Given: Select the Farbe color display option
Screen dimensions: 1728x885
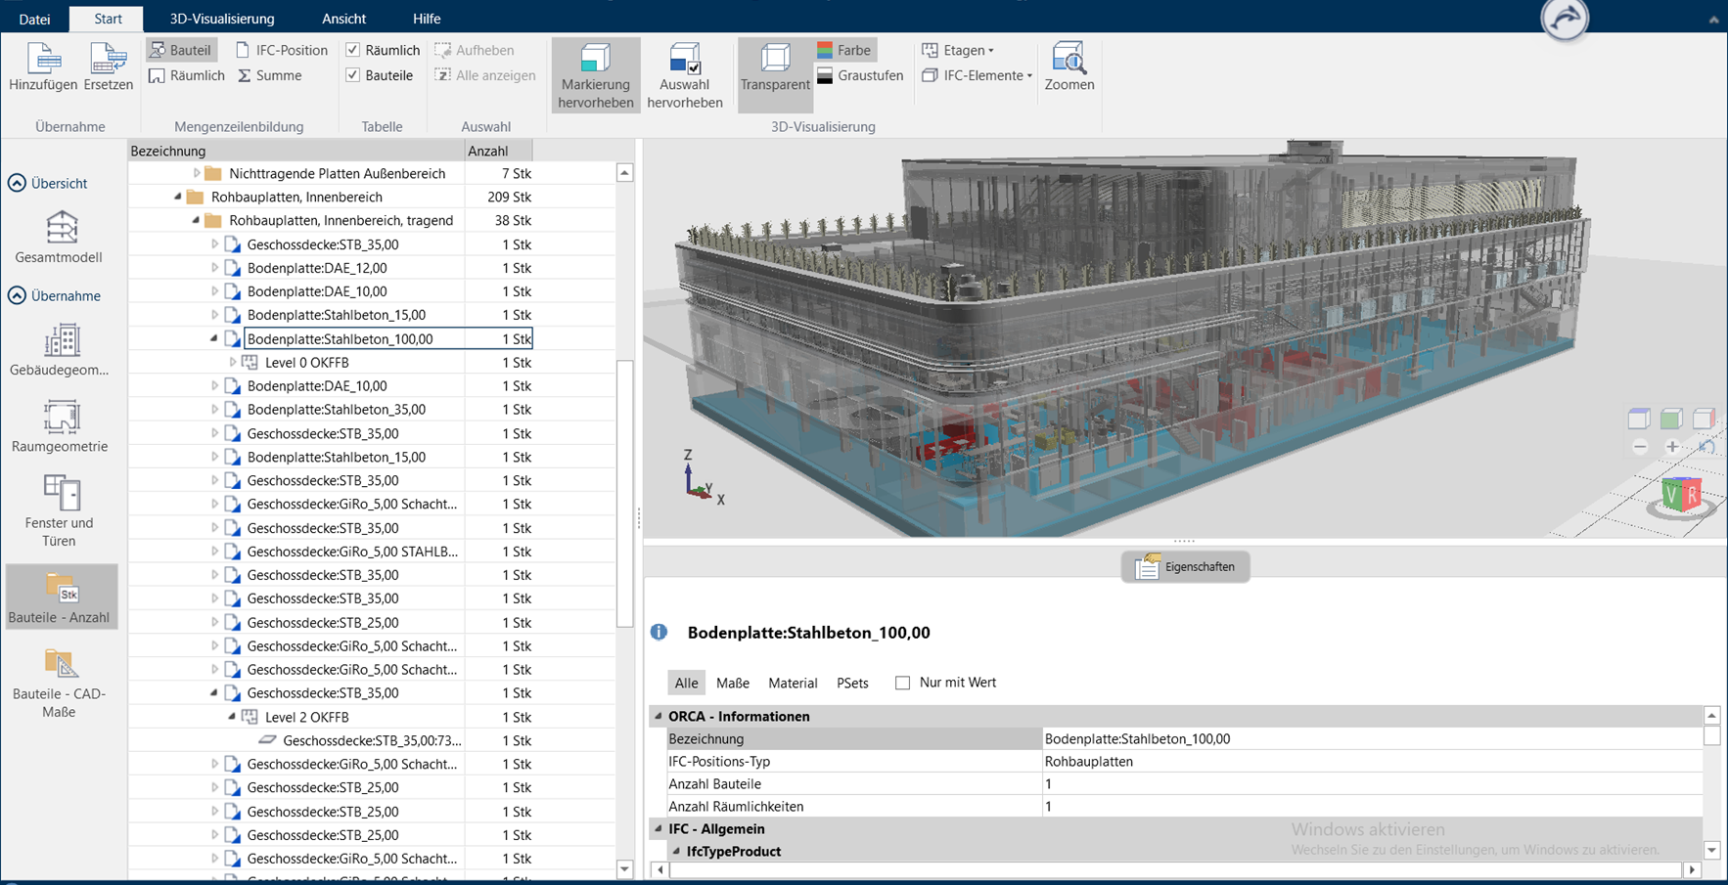Looking at the screenshot, I should coord(844,50).
